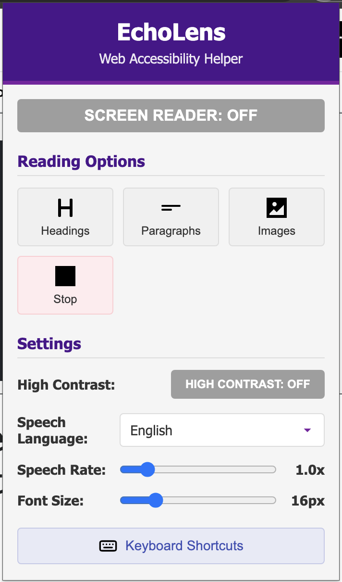Click the Paragraphs lines icon
The width and height of the screenshot is (342, 582).
click(171, 208)
